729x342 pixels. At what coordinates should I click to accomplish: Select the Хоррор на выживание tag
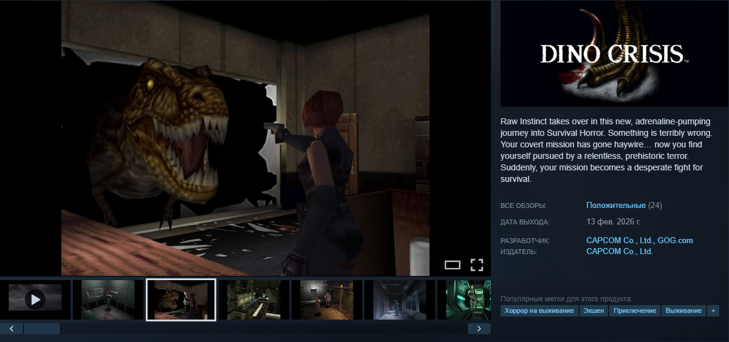[539, 310]
